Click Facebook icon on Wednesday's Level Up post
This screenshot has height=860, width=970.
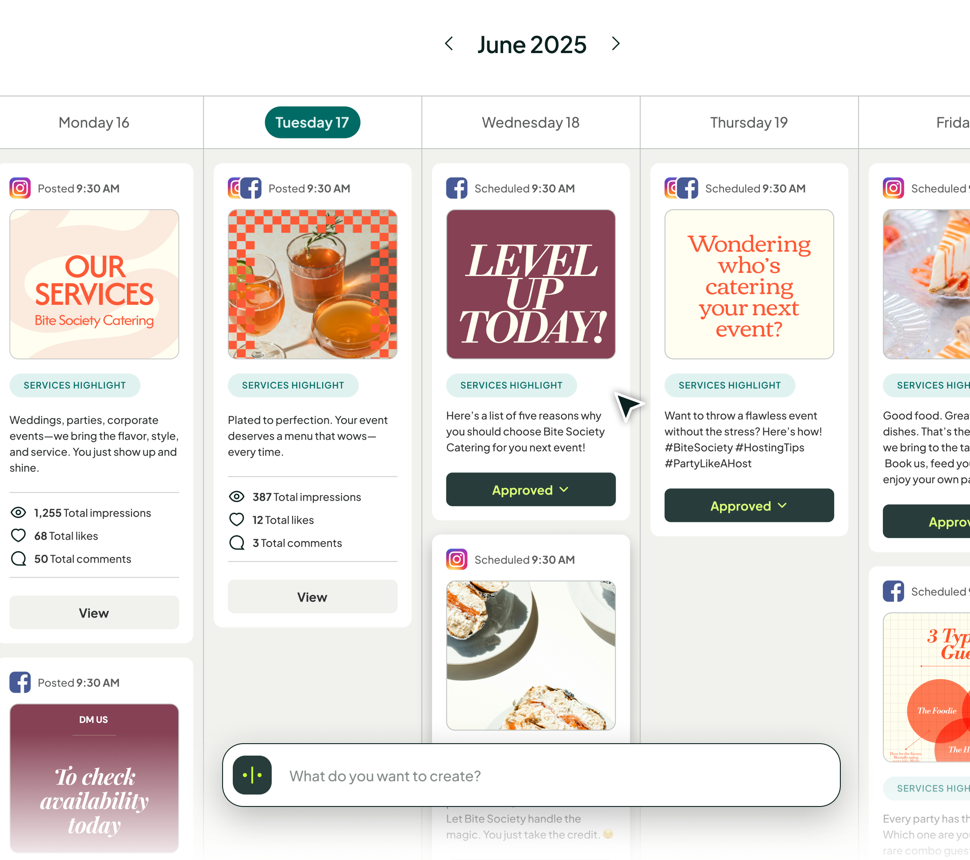457,188
